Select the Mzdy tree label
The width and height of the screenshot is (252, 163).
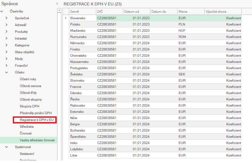tap(19, 59)
